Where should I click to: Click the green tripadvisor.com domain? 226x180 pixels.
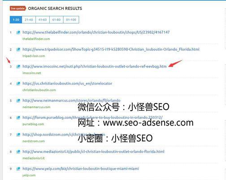34,56
